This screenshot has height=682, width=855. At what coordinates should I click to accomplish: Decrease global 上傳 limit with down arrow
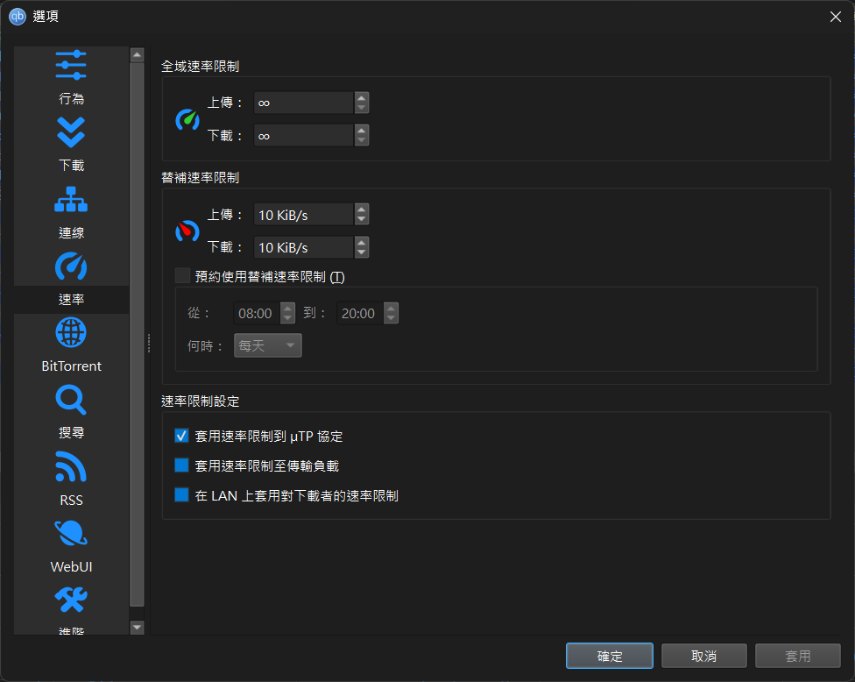pyautogui.click(x=362, y=108)
